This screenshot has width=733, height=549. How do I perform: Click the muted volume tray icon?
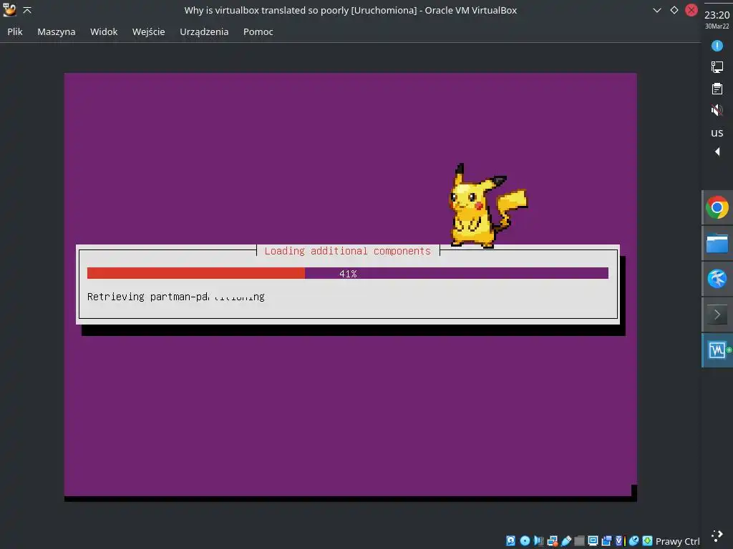717,110
